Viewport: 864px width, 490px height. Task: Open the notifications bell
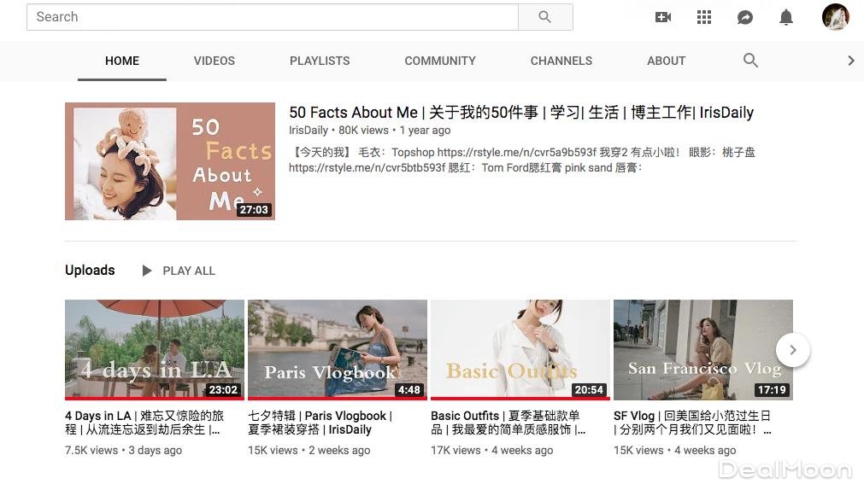click(786, 17)
